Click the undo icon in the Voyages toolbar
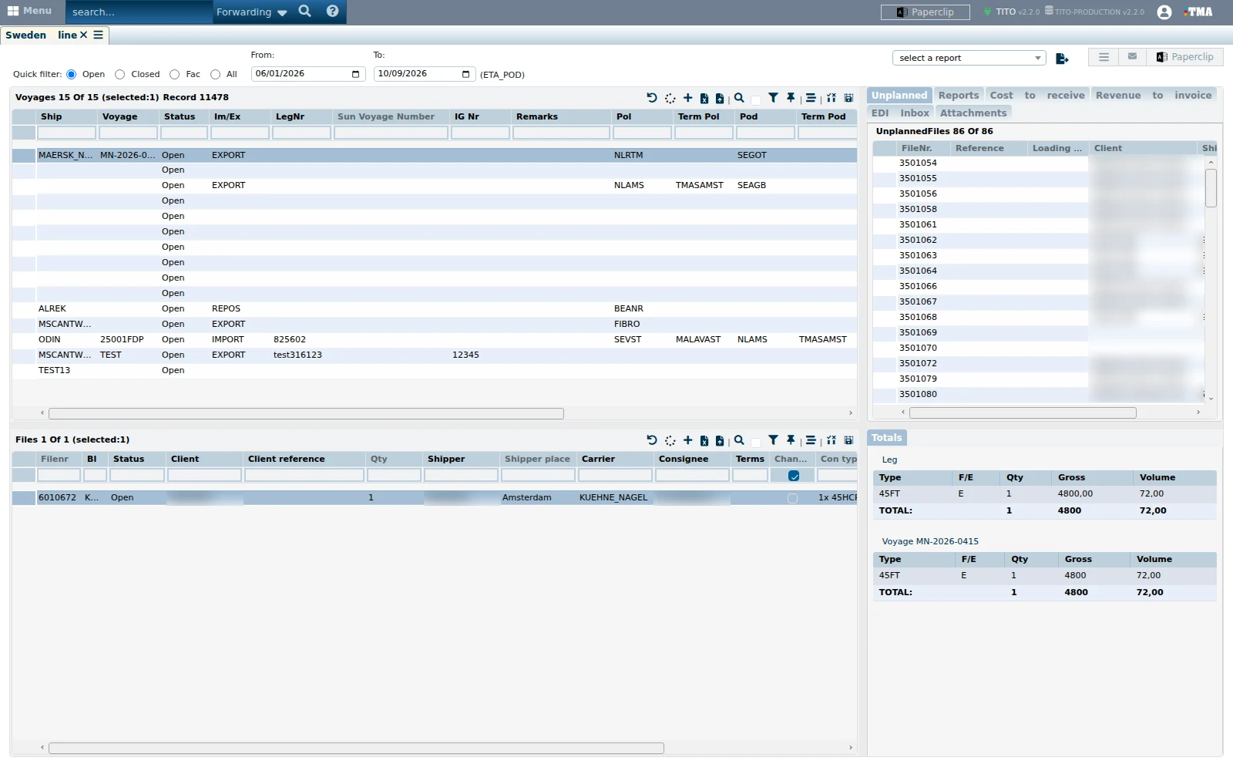 [x=652, y=98]
